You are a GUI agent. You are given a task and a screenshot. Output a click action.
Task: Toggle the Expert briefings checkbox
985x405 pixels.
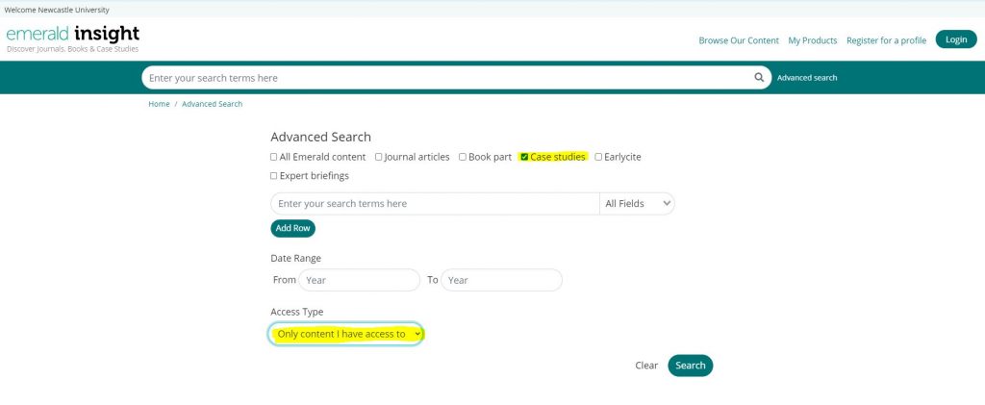[x=274, y=176]
